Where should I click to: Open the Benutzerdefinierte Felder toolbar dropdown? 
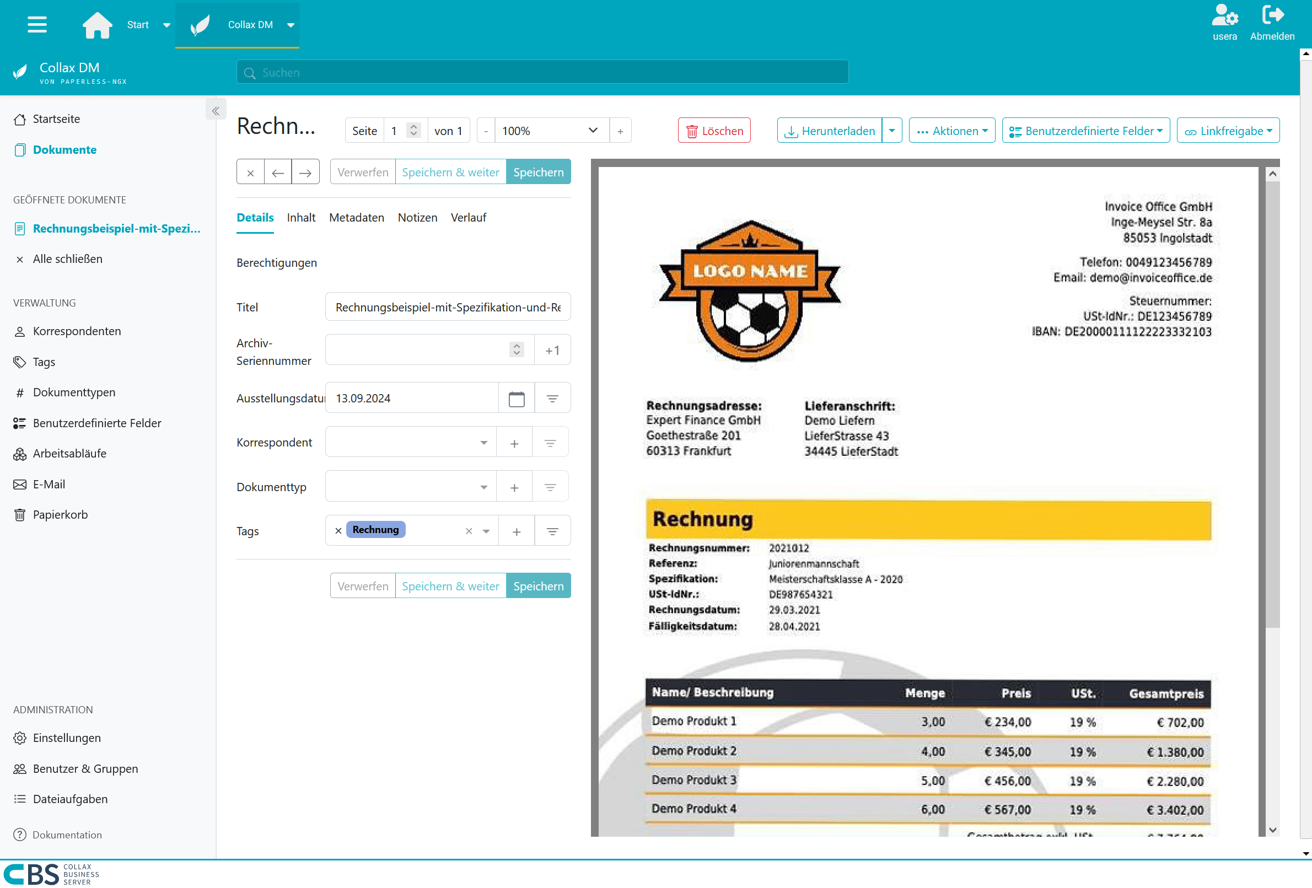click(1085, 131)
